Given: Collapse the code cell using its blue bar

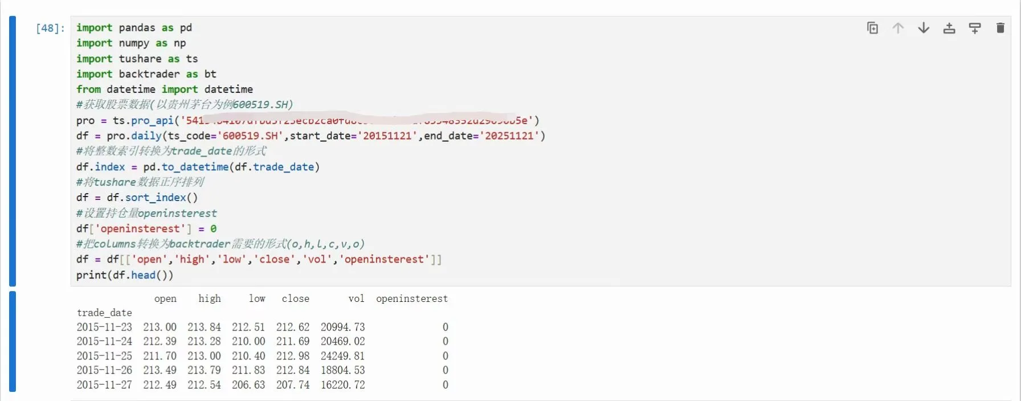Looking at the screenshot, I should point(13,151).
